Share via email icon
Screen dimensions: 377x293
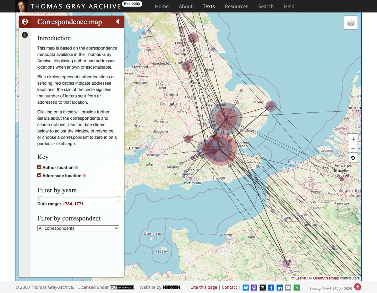click(x=288, y=287)
